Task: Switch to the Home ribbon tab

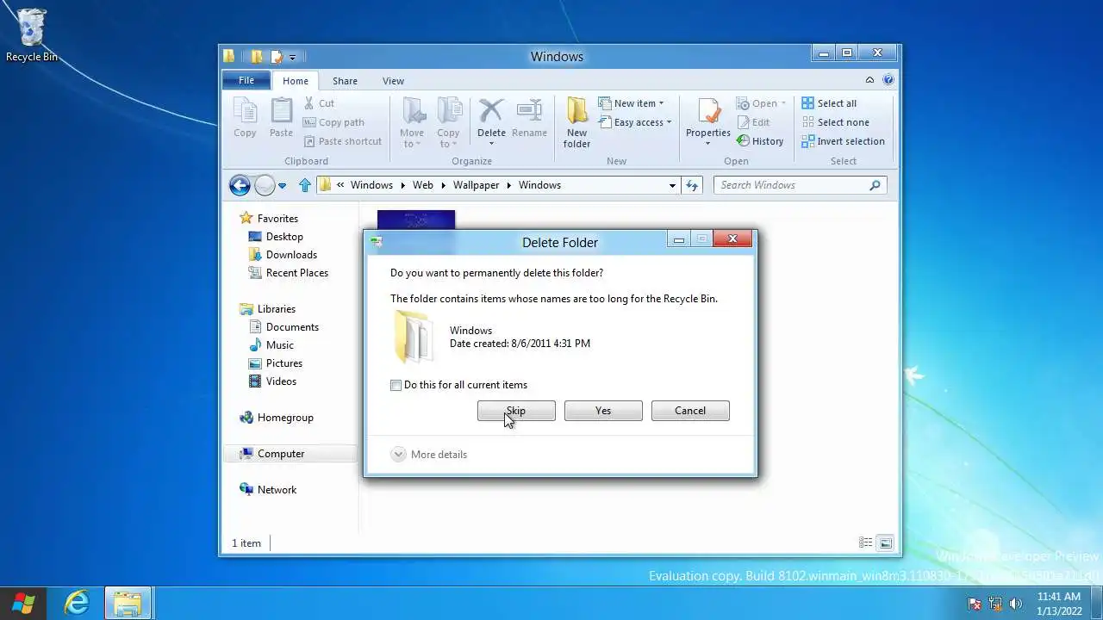Action: pos(296,81)
